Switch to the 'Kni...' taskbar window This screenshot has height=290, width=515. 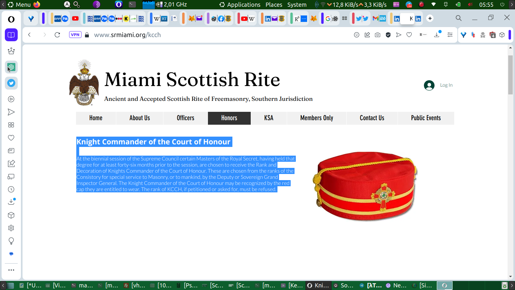point(318,285)
